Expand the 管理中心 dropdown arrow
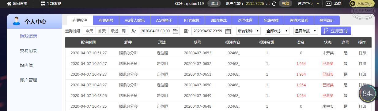 click(318, 4)
